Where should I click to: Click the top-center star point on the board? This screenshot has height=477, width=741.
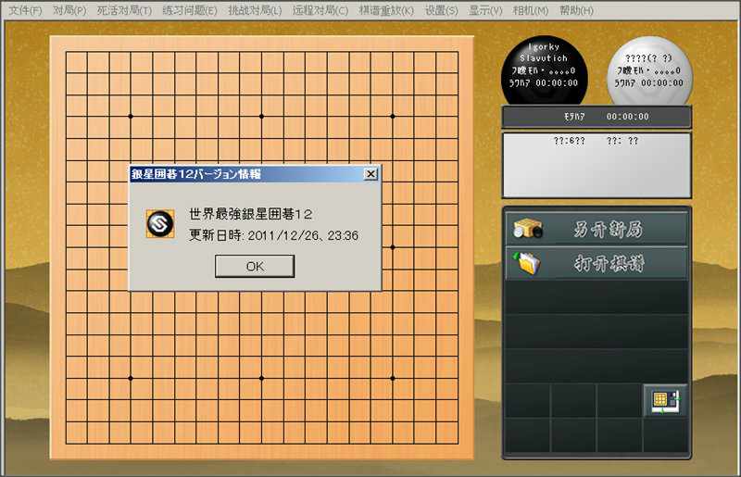(x=262, y=117)
